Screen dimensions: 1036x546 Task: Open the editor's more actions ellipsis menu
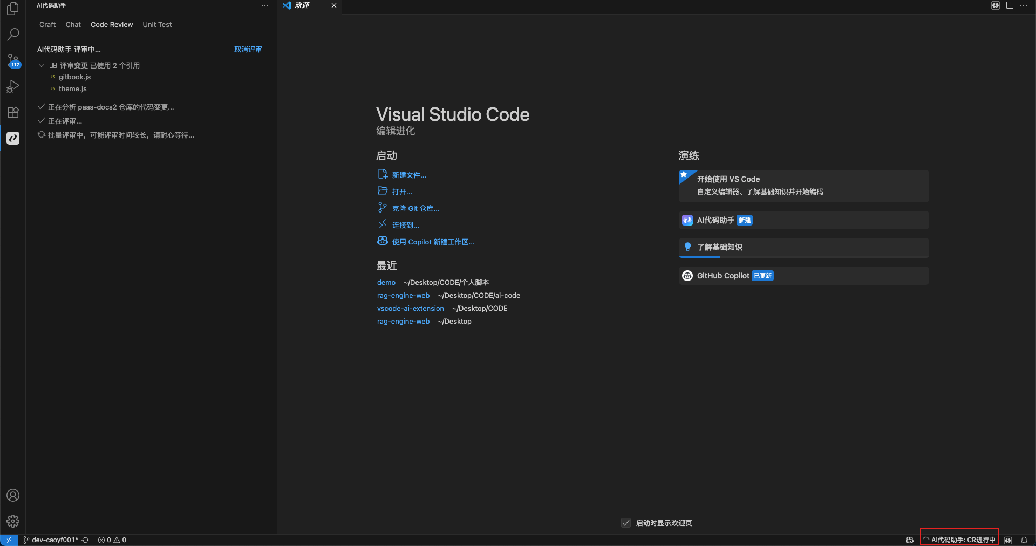tap(1024, 5)
